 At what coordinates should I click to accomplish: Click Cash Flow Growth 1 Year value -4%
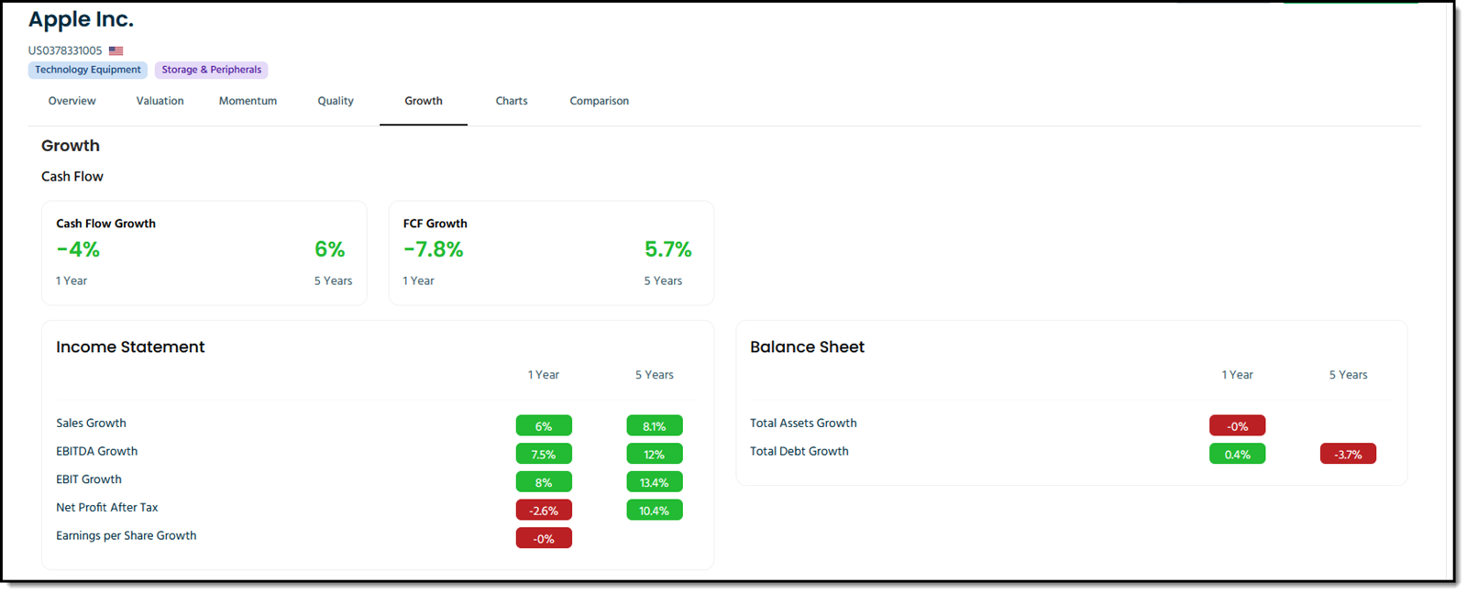[x=78, y=249]
